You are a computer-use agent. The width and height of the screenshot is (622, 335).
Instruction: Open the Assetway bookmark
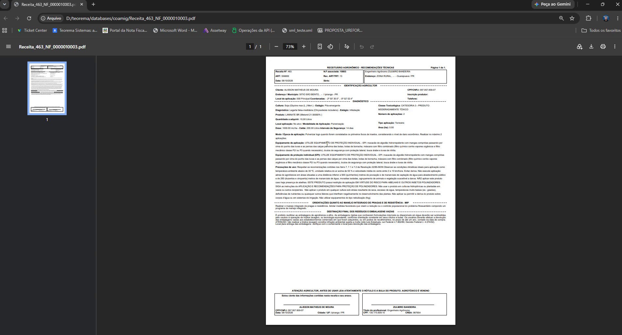click(215, 30)
